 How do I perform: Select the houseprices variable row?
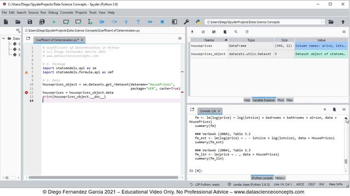pos(269,46)
